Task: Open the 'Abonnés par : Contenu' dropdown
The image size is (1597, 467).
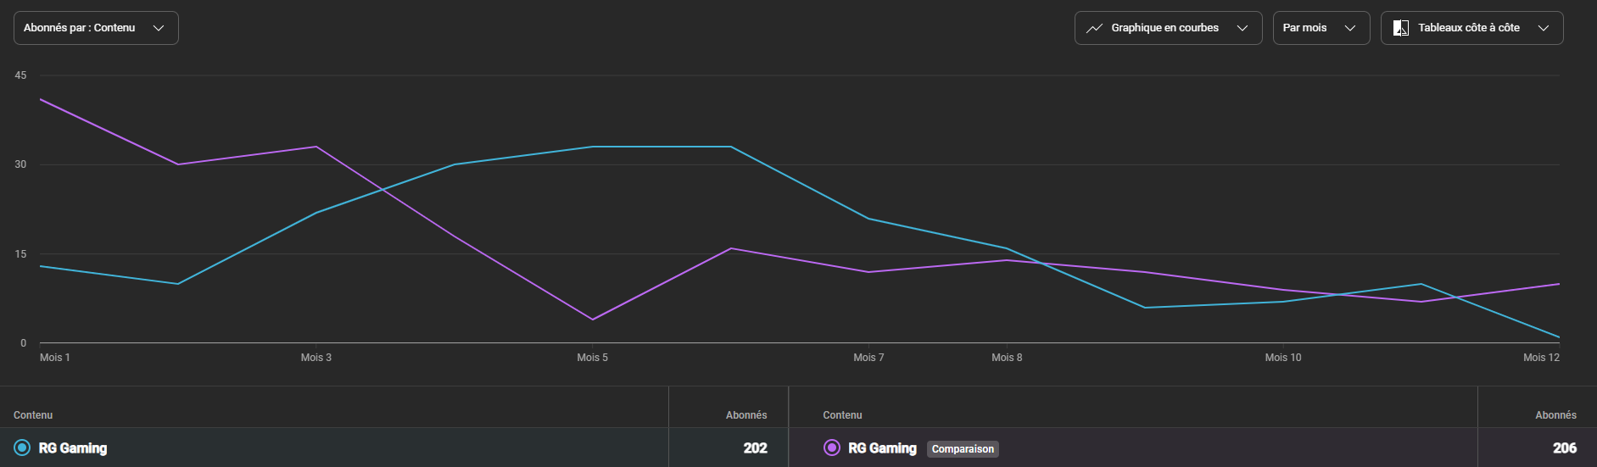Action: point(96,28)
